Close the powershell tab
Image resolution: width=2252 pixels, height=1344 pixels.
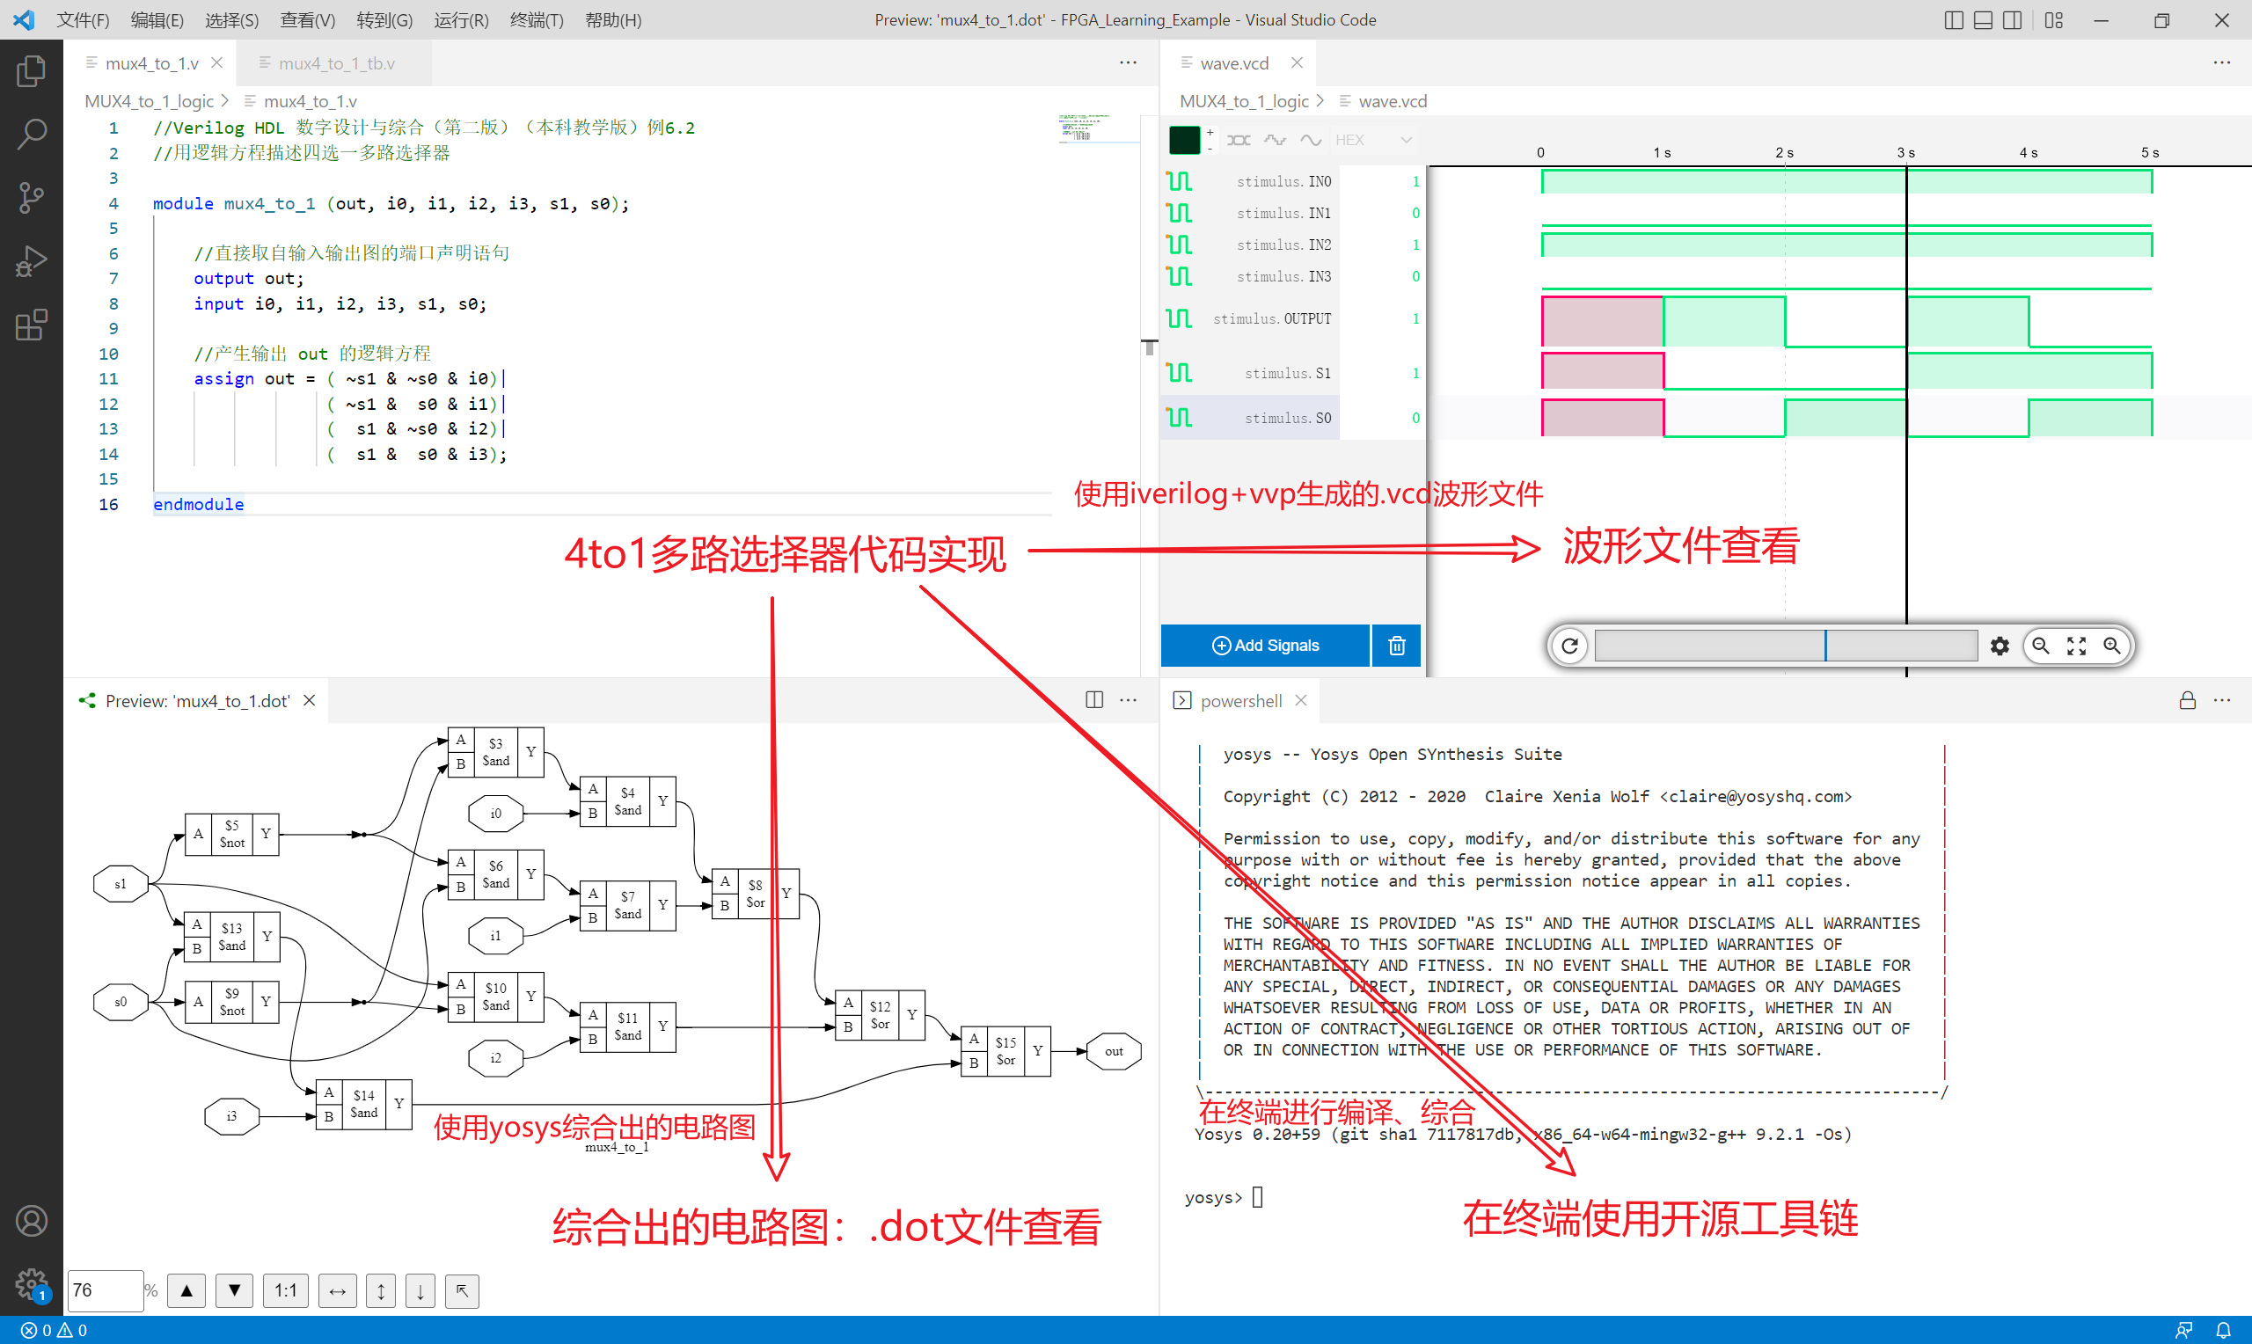click(1301, 700)
